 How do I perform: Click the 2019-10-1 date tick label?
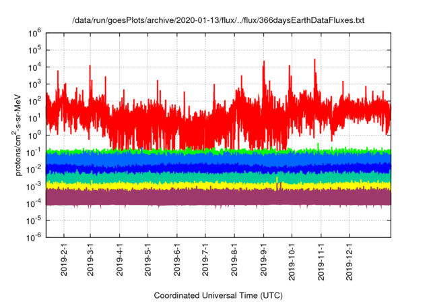click(x=292, y=262)
